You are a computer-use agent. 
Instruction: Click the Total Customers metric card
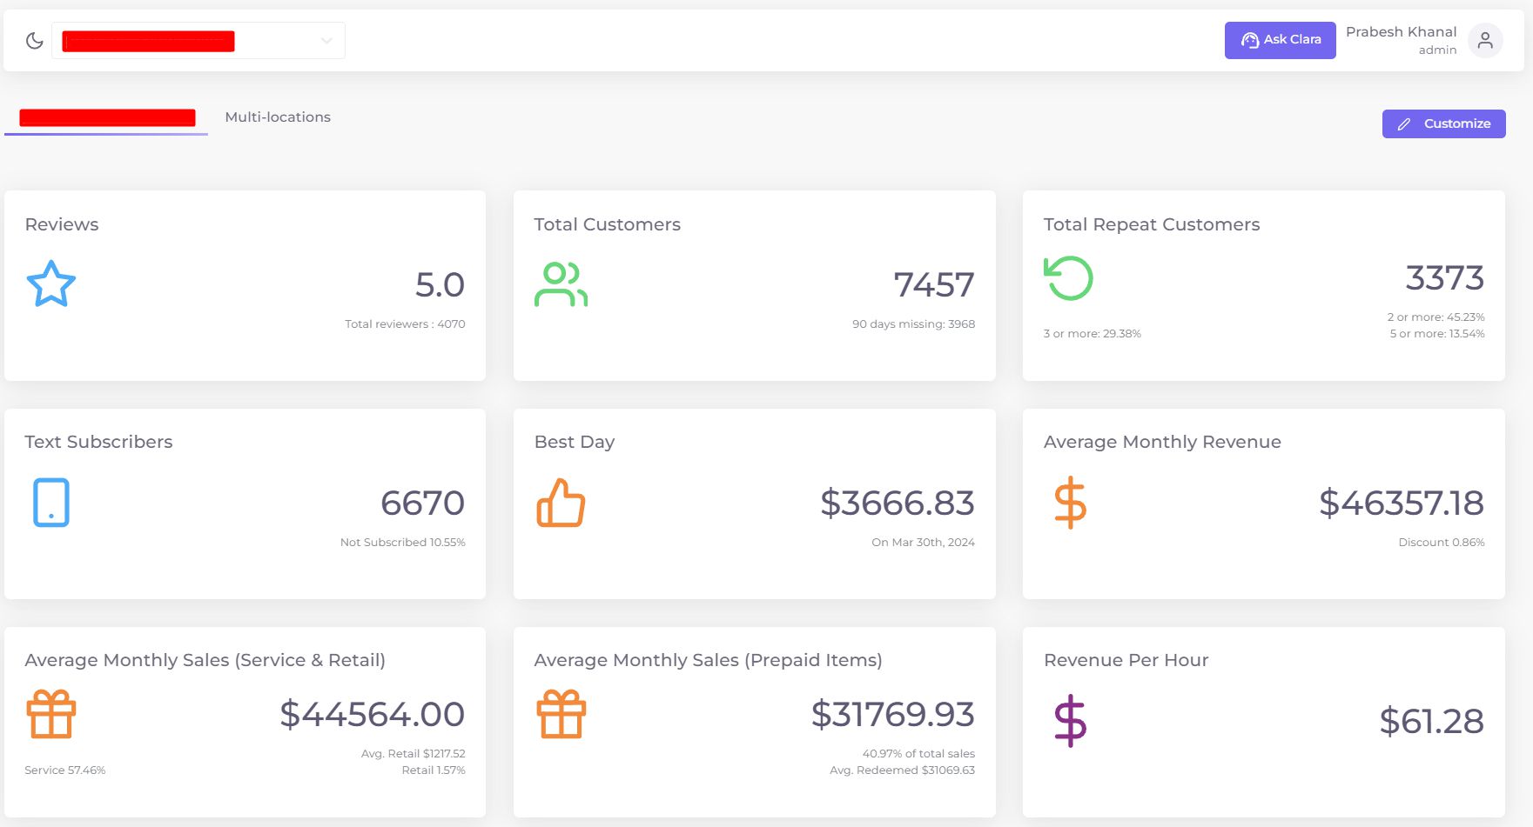tap(754, 285)
